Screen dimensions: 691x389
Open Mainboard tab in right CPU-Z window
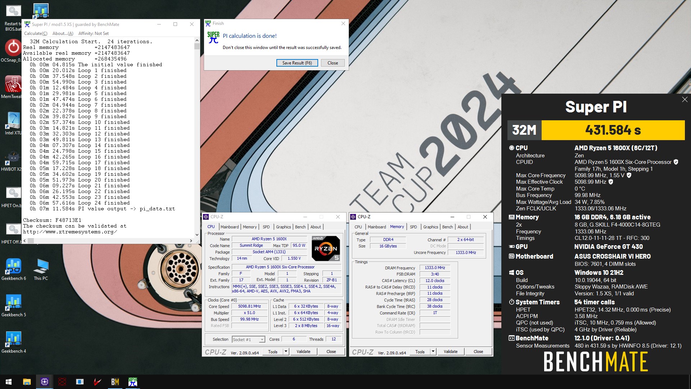click(x=377, y=227)
